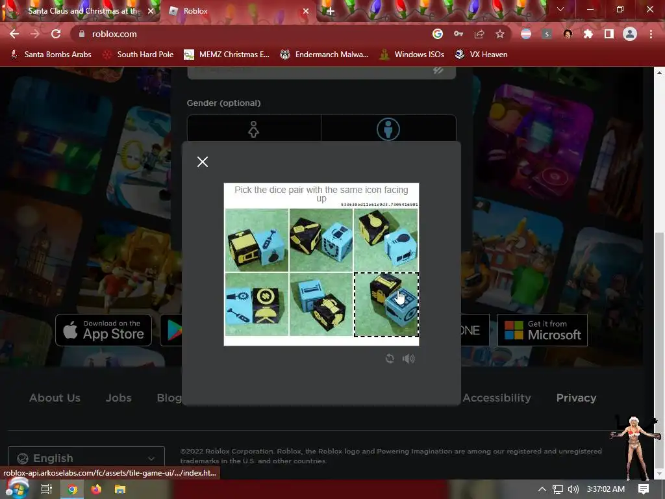Open the Jobs footer link

pos(118,398)
